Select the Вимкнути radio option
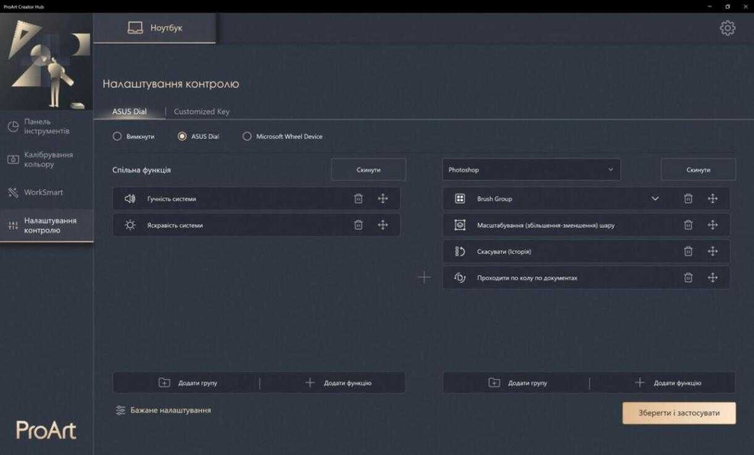Image resolution: width=754 pixels, height=455 pixels. coord(117,136)
